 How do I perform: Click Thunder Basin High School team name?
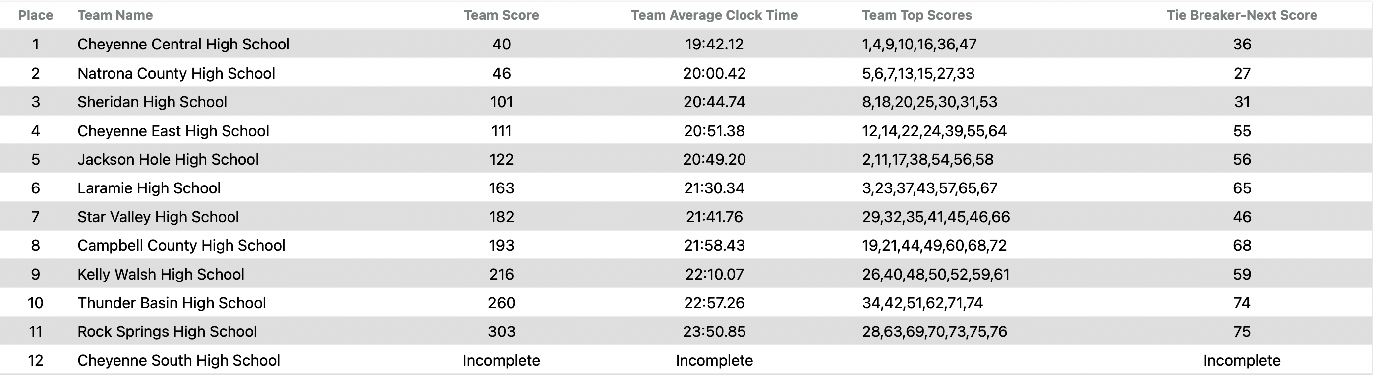tap(171, 303)
